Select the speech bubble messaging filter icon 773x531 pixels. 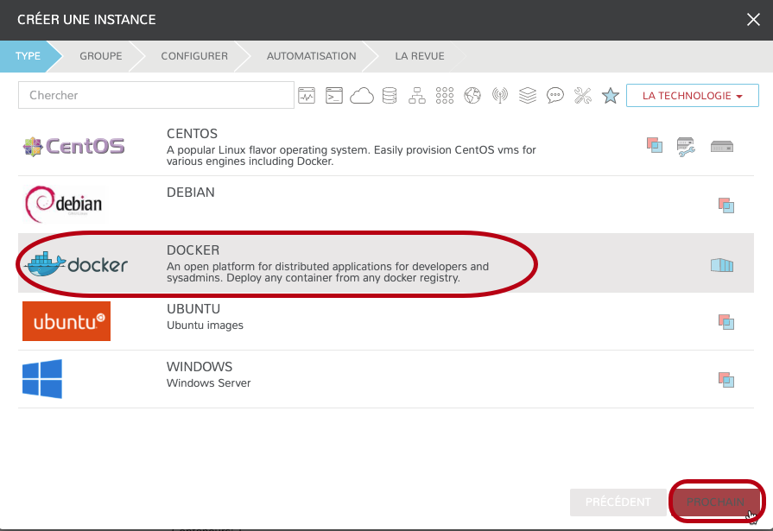555,96
